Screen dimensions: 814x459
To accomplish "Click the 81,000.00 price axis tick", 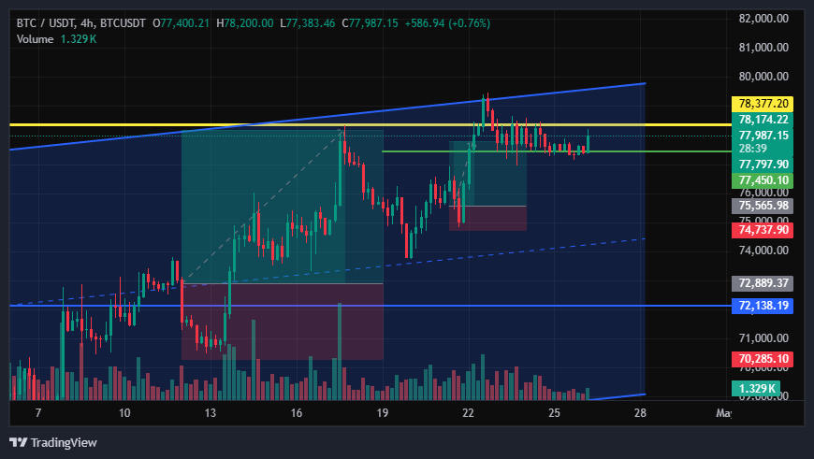I will 763,48.
